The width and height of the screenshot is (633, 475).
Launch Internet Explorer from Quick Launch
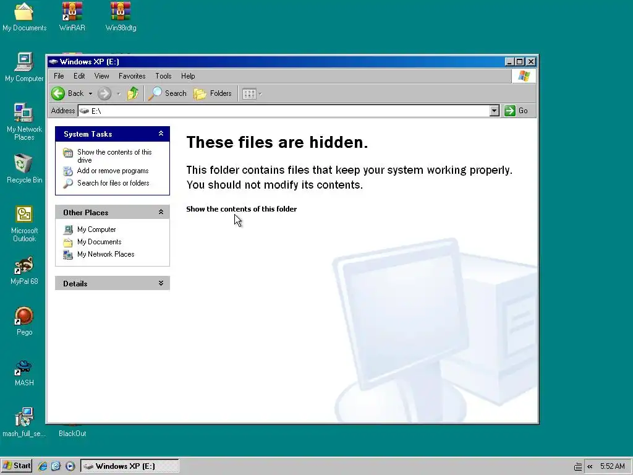[x=43, y=466]
